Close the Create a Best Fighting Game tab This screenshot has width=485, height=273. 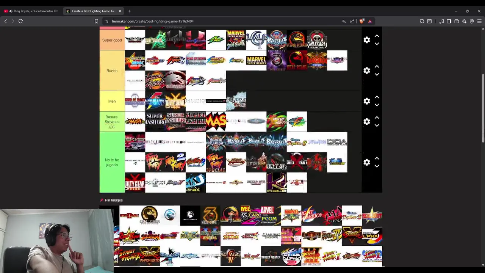pyautogui.click(x=120, y=11)
